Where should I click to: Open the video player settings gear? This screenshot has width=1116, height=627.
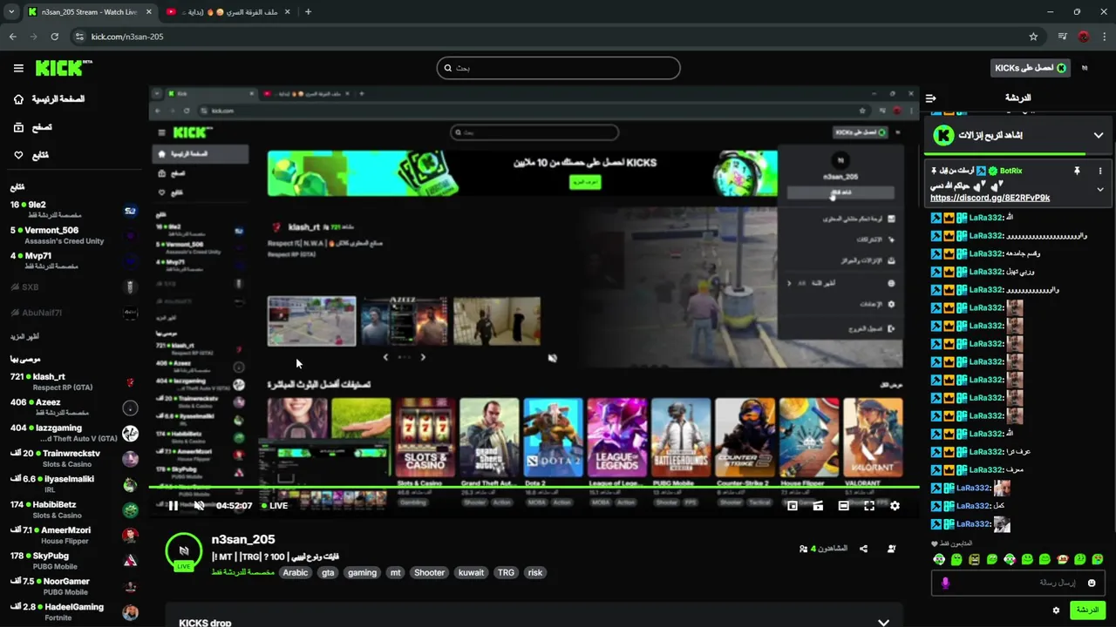(895, 506)
